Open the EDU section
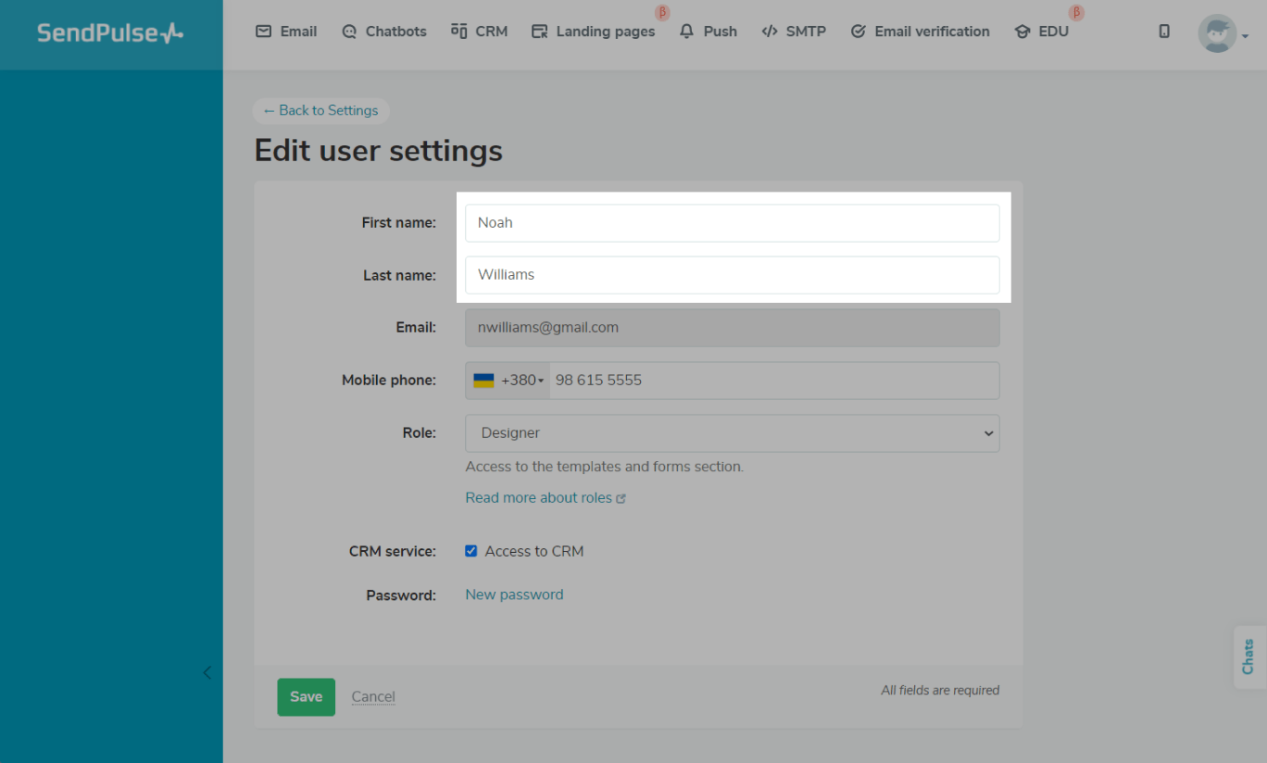The width and height of the screenshot is (1267, 763). coord(1042,31)
